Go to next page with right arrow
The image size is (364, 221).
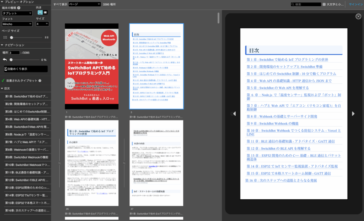pyautogui.click(x=353, y=114)
